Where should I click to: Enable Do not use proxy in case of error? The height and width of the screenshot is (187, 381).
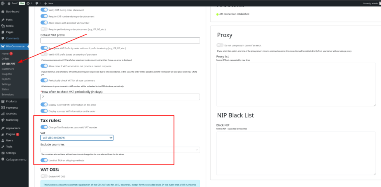(220, 45)
